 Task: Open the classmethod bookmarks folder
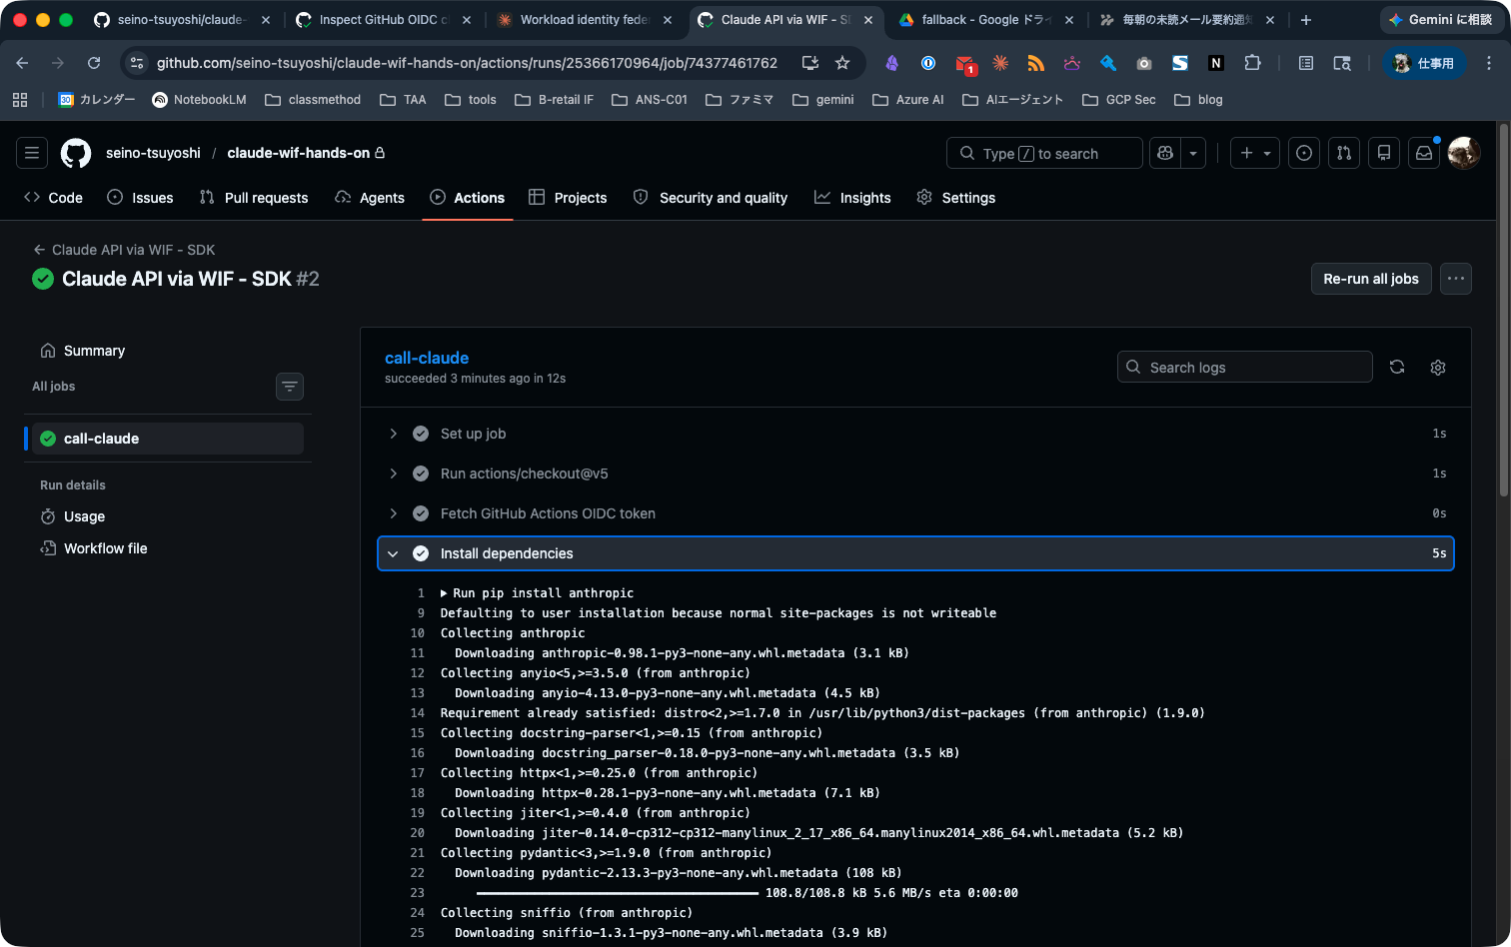point(312,100)
